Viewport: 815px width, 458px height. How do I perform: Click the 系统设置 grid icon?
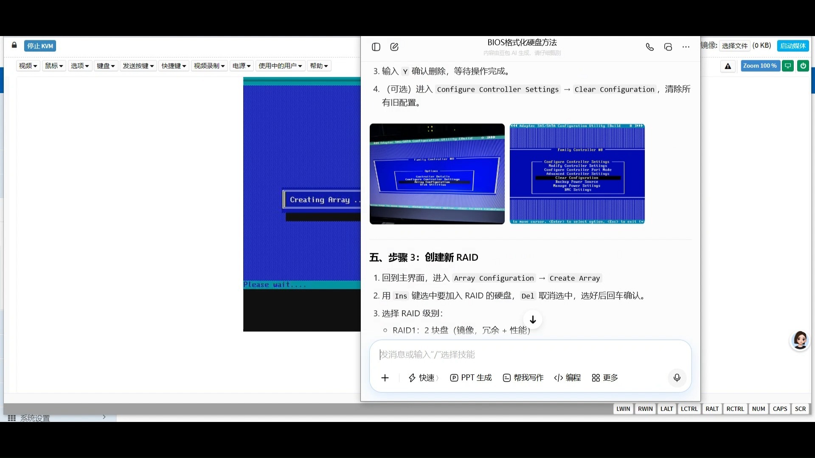pyautogui.click(x=12, y=418)
